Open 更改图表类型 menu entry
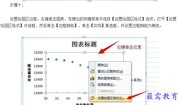The width and height of the screenshot is (180, 105). coord(110,78)
